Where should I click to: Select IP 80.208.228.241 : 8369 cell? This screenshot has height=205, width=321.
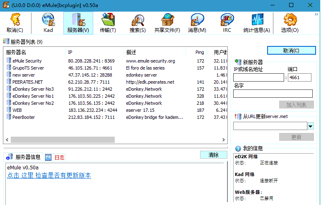(91, 61)
